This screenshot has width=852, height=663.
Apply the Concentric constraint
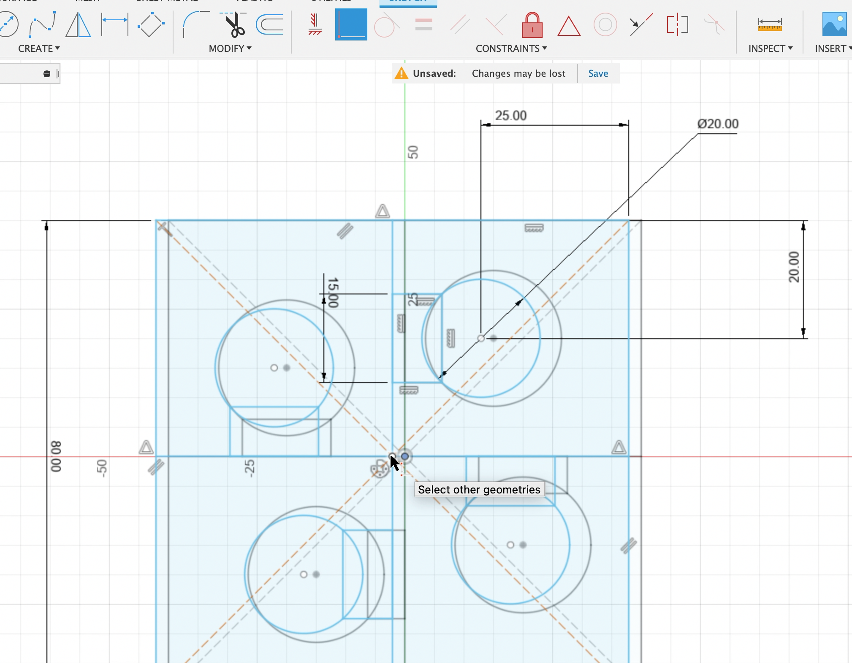click(606, 25)
